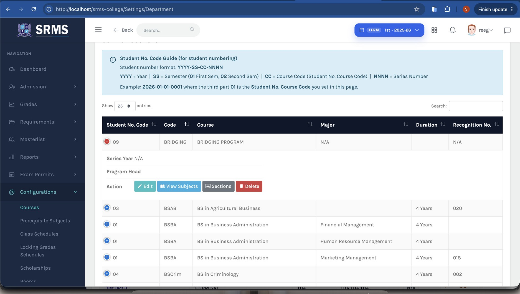Viewport: 520px width, 294px height.
Task: Focus the table Search input field
Action: pos(476,106)
